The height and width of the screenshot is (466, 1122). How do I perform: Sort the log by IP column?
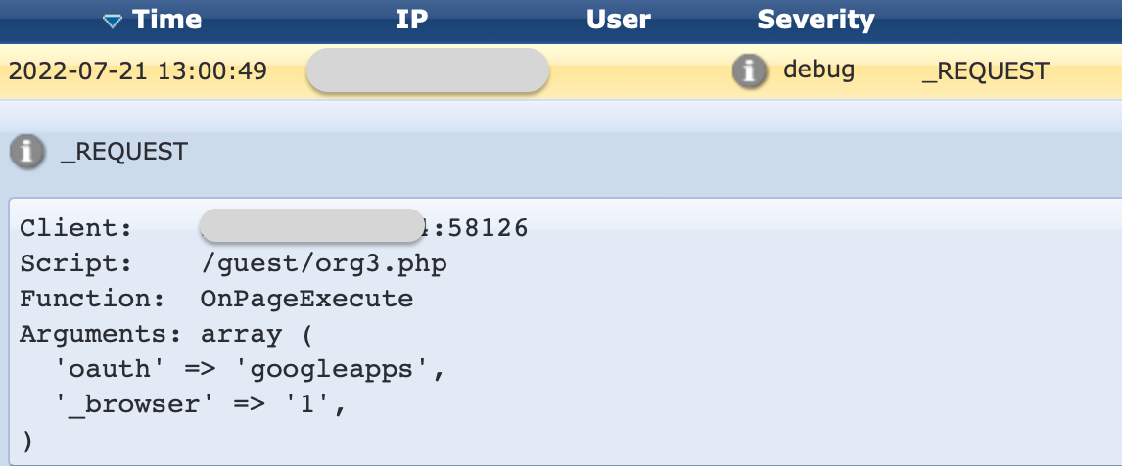[411, 20]
